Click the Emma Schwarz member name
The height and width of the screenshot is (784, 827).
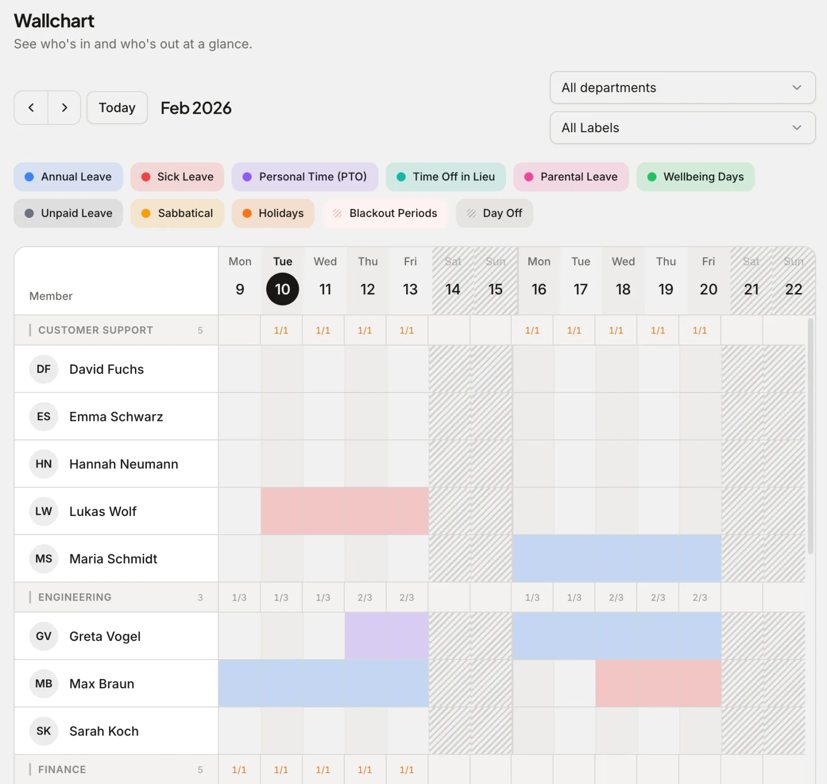(x=116, y=417)
